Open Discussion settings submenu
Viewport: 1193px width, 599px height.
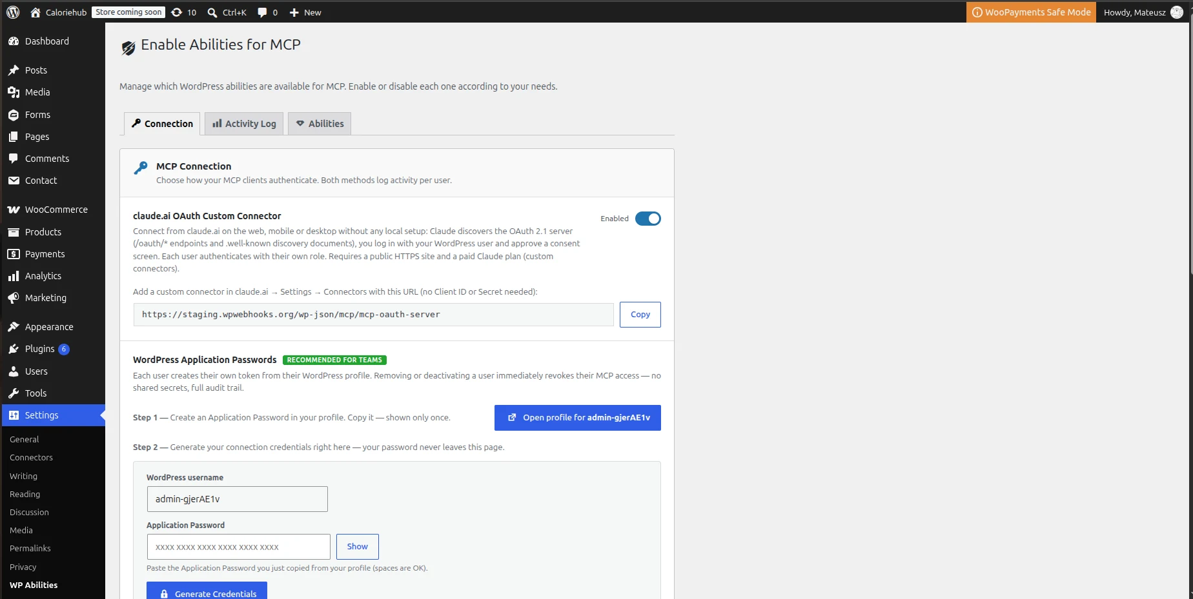click(29, 512)
